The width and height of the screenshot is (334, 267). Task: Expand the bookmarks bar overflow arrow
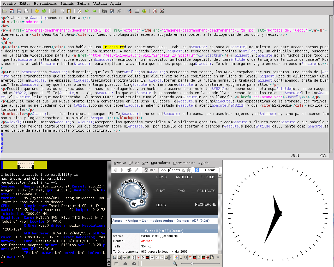tap(218, 257)
